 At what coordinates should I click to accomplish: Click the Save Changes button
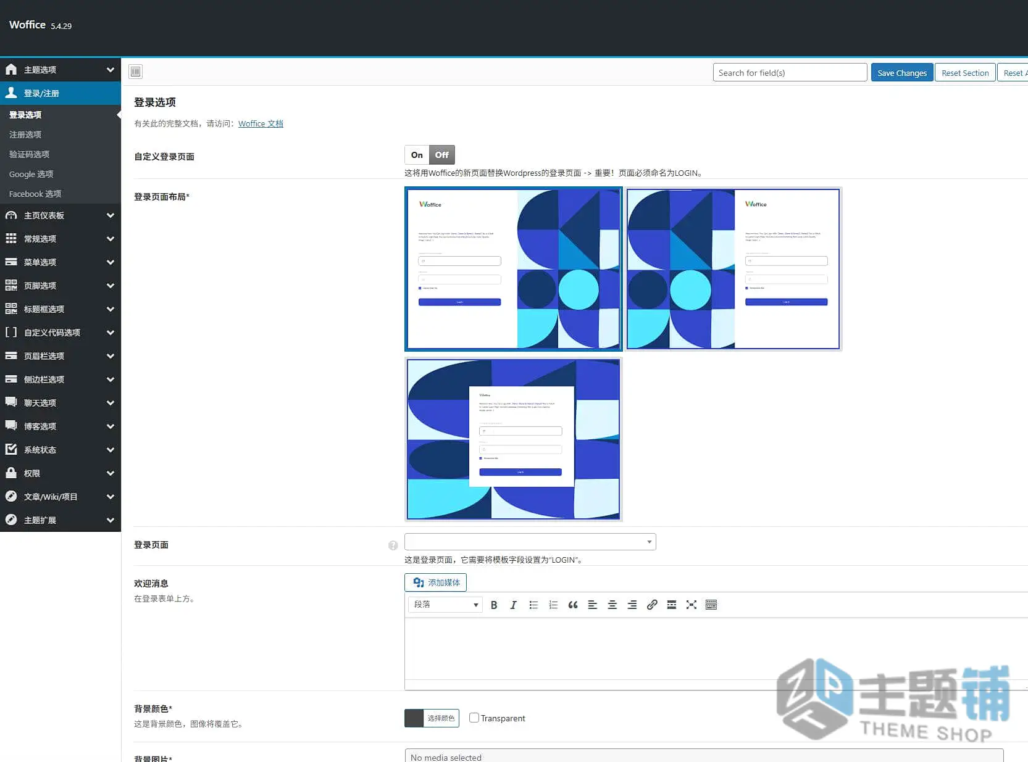(902, 73)
